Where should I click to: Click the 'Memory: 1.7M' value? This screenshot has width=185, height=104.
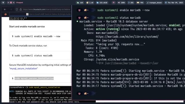[x=99, y=52]
